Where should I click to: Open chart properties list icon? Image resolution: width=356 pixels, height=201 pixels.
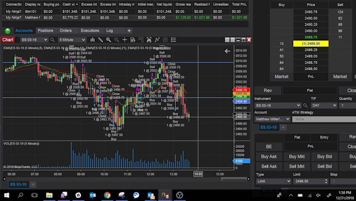(173, 40)
